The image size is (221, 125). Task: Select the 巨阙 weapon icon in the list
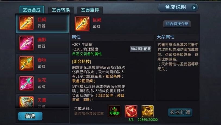tap(27, 23)
